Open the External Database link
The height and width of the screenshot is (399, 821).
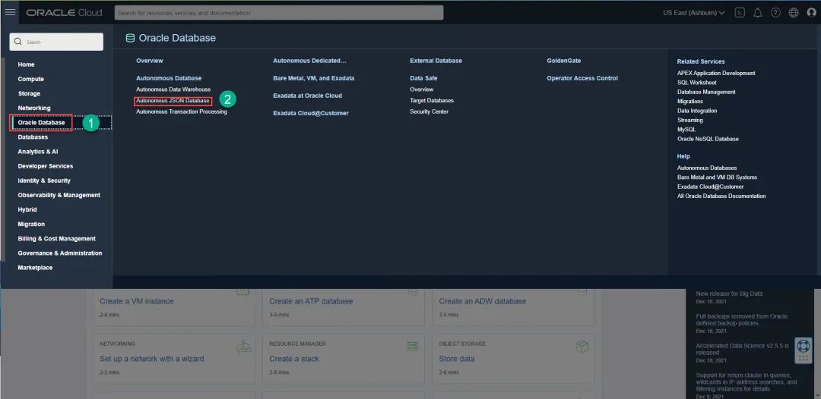pos(436,61)
